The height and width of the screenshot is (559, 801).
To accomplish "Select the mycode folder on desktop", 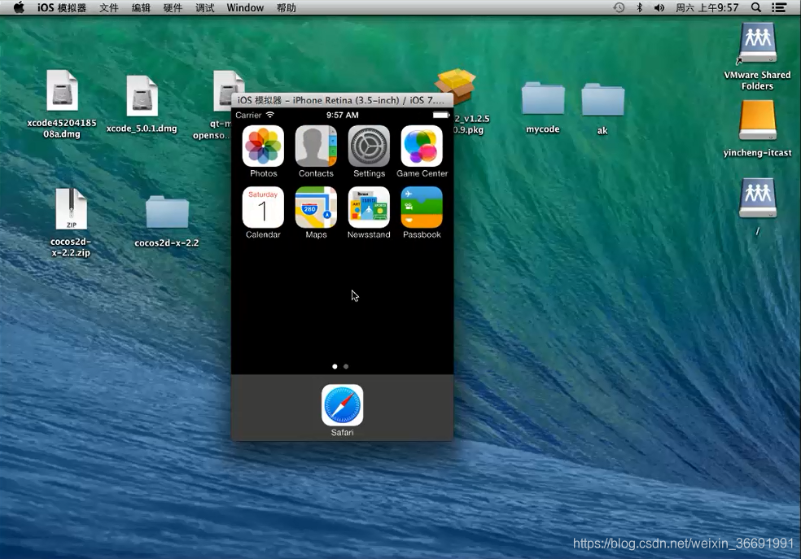I will [x=543, y=98].
